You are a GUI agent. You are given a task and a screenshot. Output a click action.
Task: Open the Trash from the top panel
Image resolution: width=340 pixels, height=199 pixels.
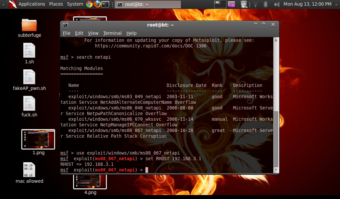pos(244,4)
